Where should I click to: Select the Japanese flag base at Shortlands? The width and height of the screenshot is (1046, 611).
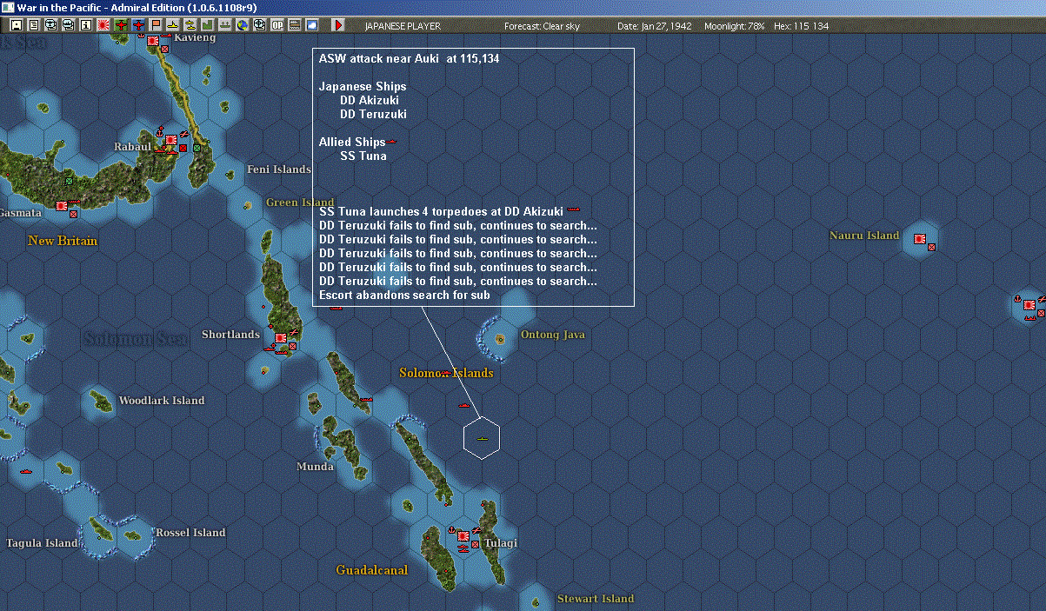click(x=281, y=338)
